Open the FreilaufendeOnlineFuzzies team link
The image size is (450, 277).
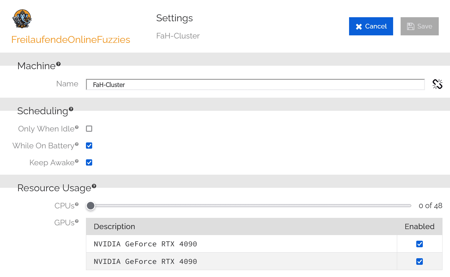coord(71,40)
